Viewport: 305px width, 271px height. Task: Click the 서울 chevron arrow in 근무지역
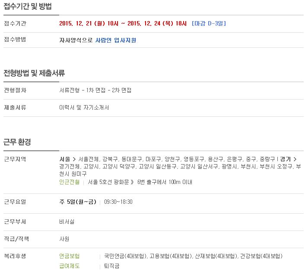click(x=74, y=159)
